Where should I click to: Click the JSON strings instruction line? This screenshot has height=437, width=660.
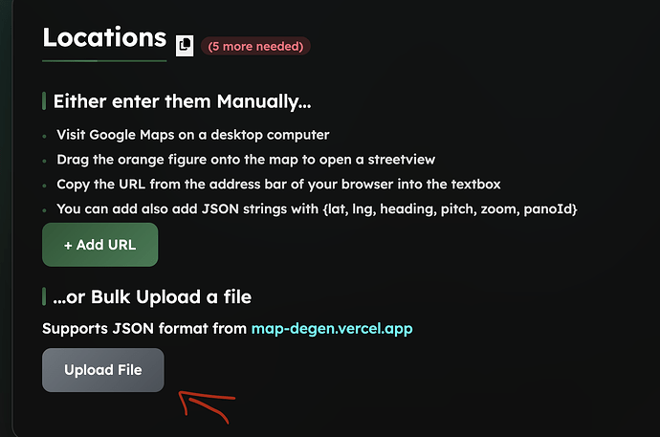click(317, 209)
